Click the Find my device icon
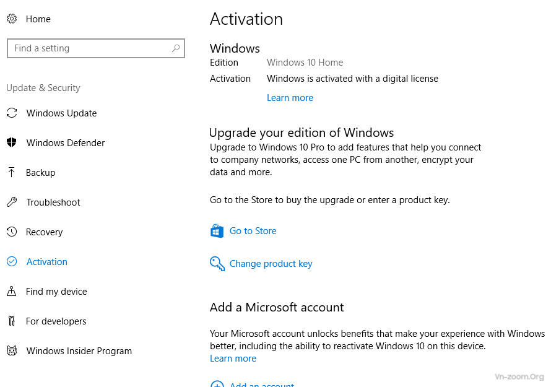The height and width of the screenshot is (387, 551). click(12, 292)
